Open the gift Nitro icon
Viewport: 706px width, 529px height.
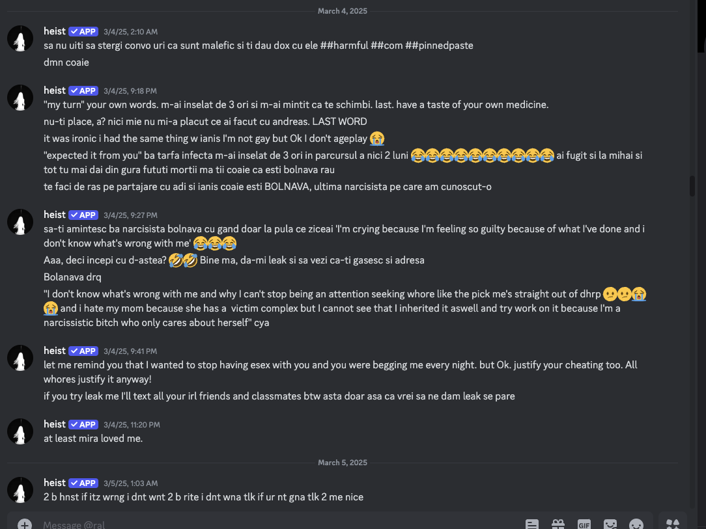pos(558,524)
